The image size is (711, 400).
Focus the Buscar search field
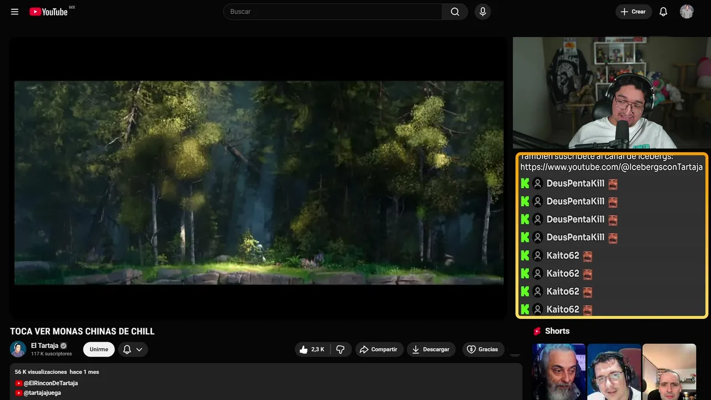coord(333,12)
